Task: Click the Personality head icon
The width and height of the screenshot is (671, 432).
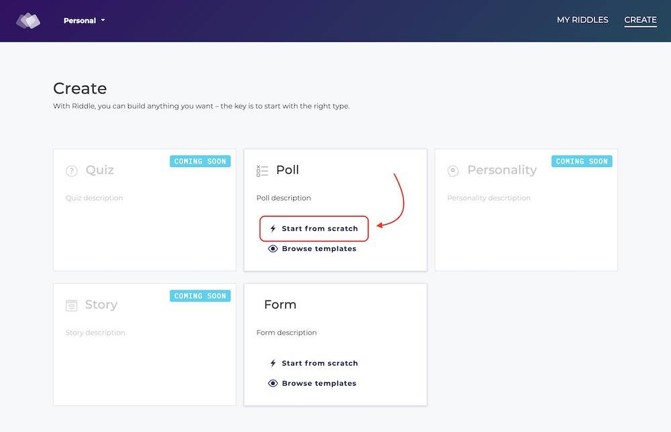Action: pos(453,171)
